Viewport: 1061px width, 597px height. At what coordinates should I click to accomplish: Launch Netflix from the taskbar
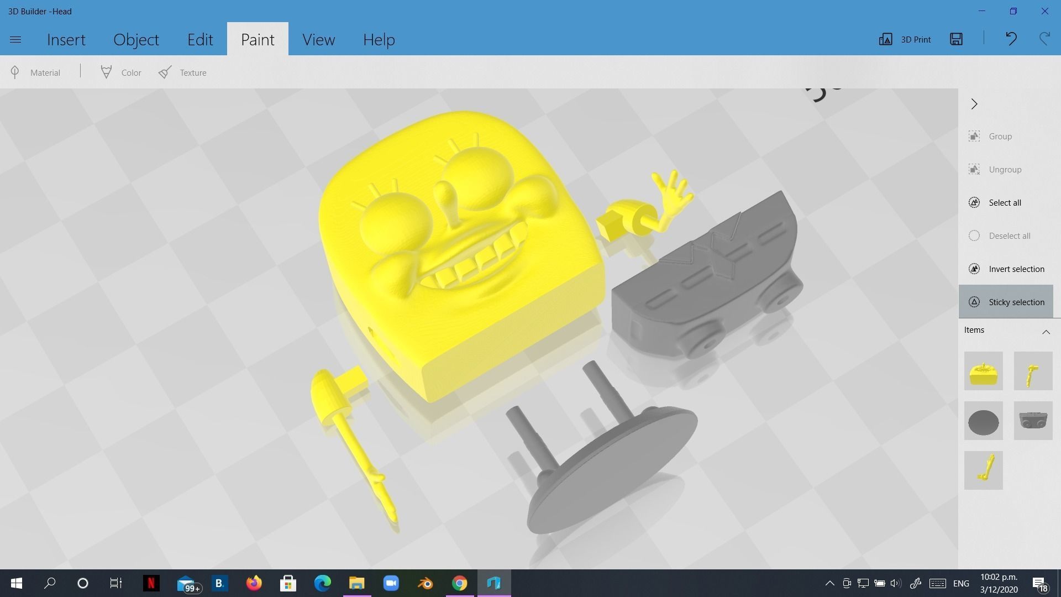pos(151,583)
